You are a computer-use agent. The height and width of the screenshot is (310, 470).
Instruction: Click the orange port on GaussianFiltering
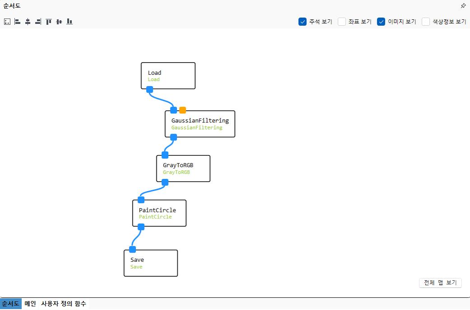click(x=183, y=110)
